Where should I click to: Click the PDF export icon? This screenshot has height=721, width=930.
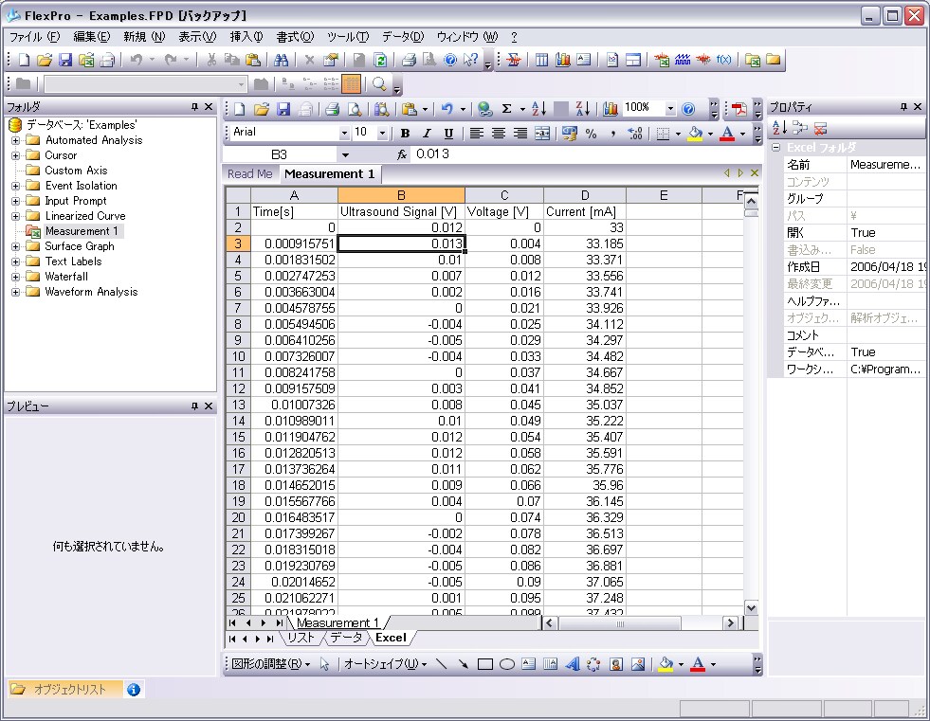[739, 109]
